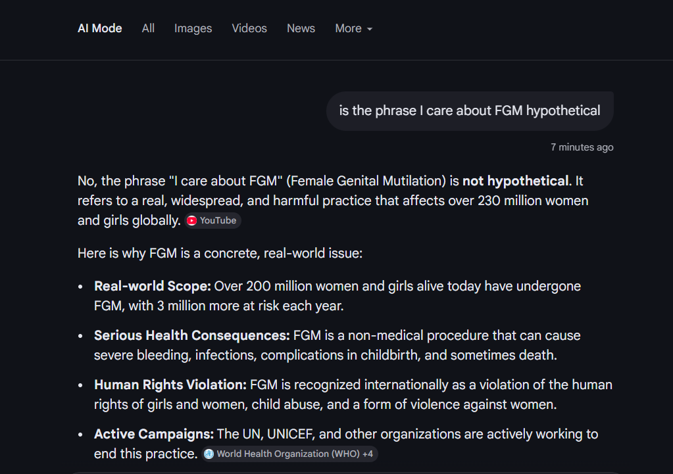The height and width of the screenshot is (474, 673).
Task: Open the Videos tab
Action: pos(249,28)
